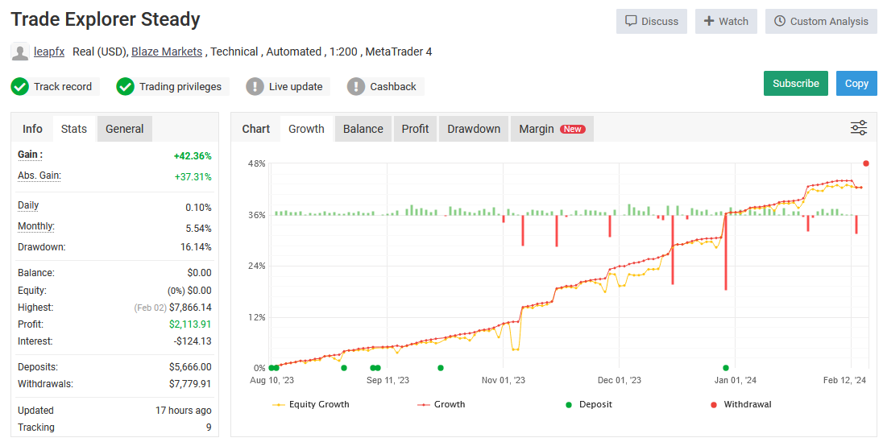Click the red withdrawal marker on chart
Viewport: 883px width, 442px height.
[x=866, y=163]
